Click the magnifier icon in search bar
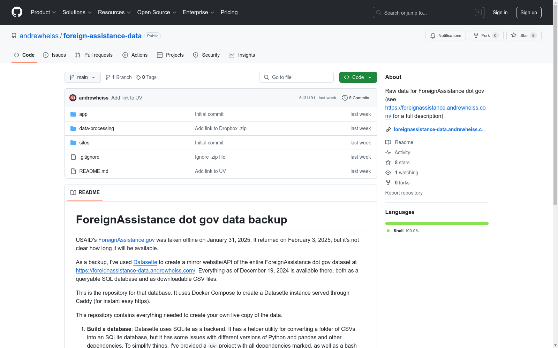 point(379,13)
